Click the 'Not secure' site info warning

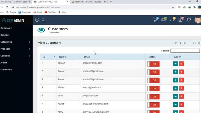tap(19, 7)
